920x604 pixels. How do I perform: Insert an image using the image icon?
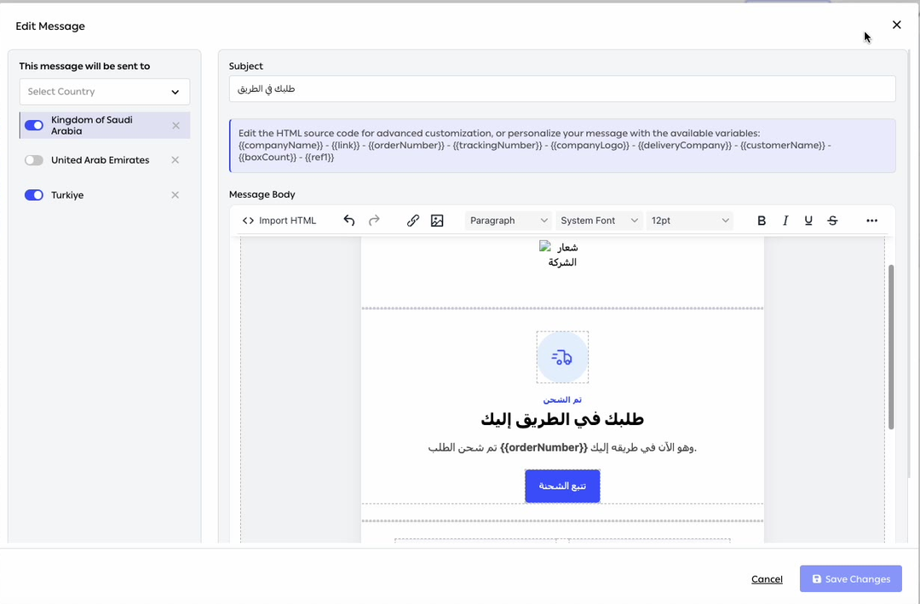tap(437, 220)
